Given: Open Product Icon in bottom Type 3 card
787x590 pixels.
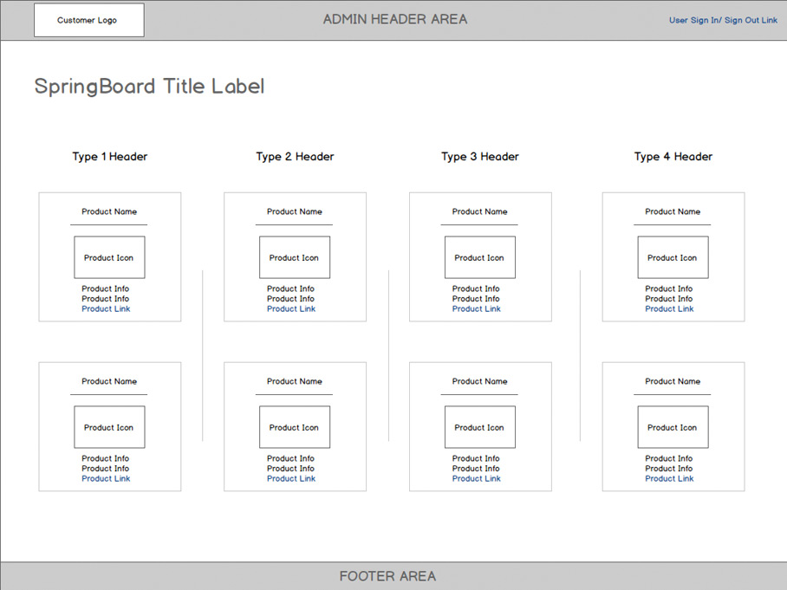Looking at the screenshot, I should point(479,427).
